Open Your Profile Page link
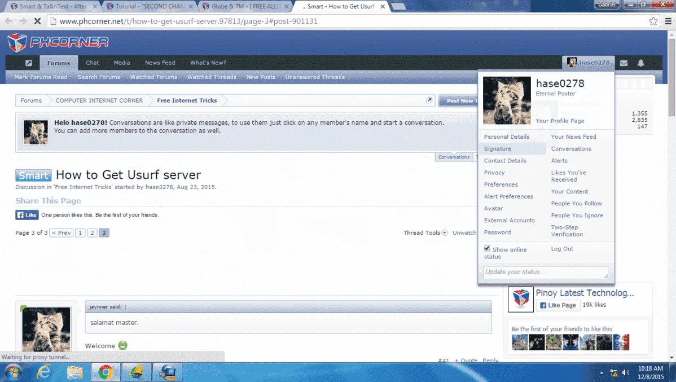The width and height of the screenshot is (676, 382). pyautogui.click(x=560, y=121)
